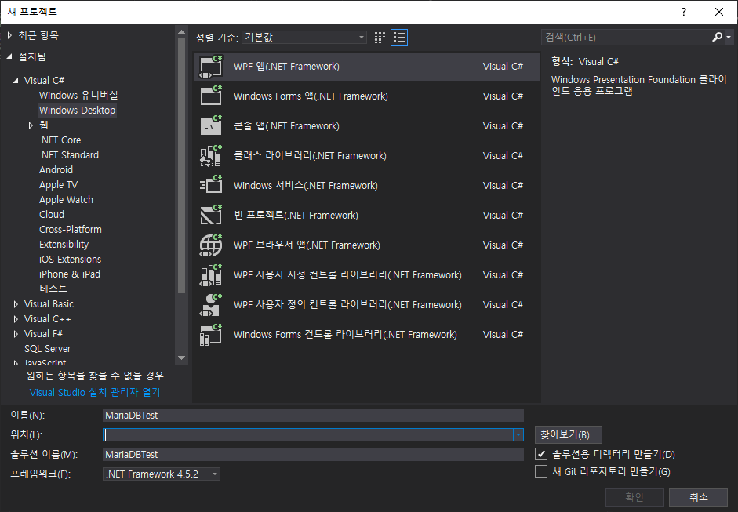
Task: Open the 위치 location dropdown arrow
Action: 518,435
